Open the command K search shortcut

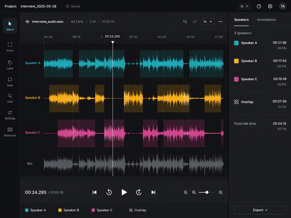click(244, 6)
